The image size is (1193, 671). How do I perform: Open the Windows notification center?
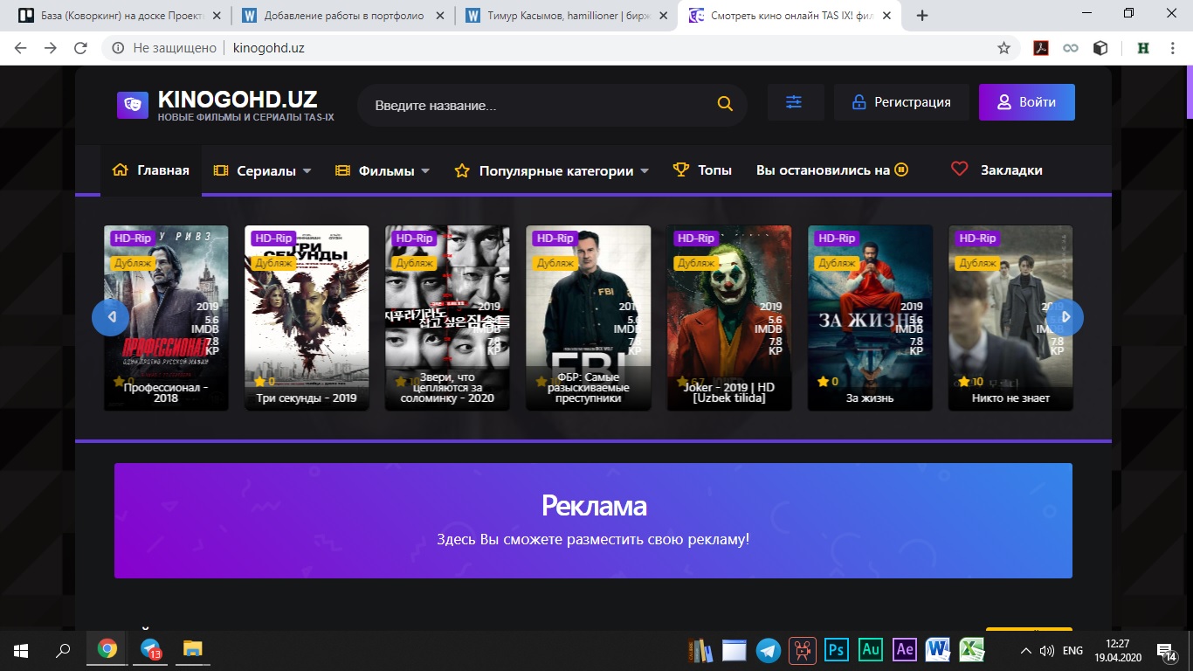[1166, 651]
